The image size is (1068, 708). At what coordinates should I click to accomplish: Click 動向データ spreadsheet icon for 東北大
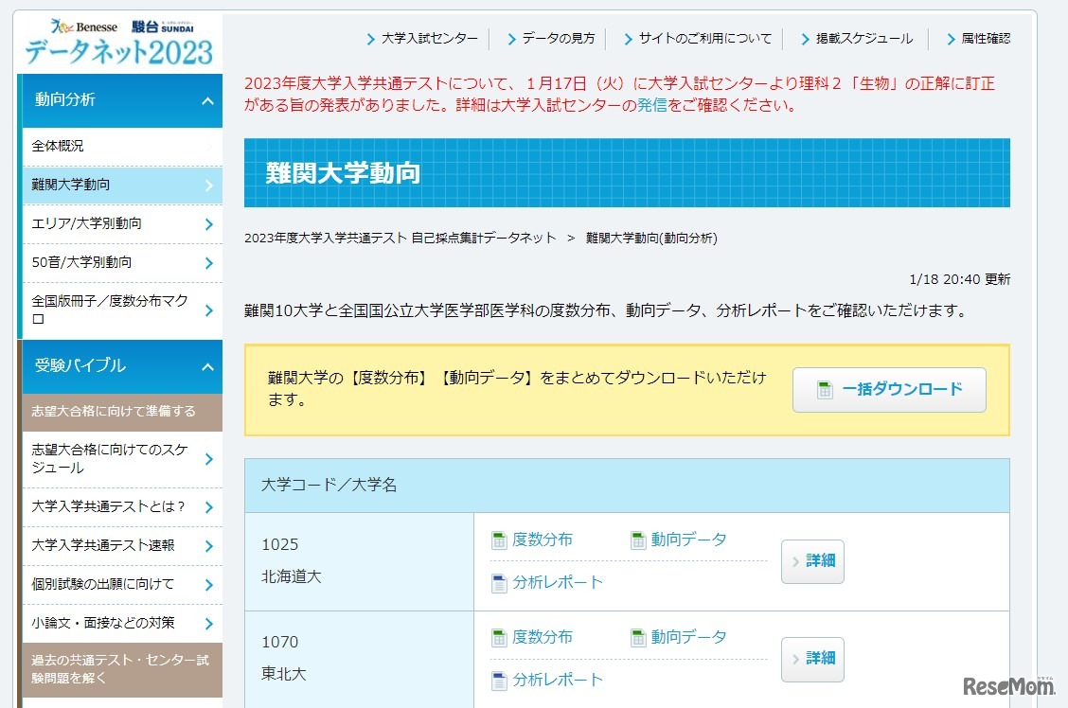coord(638,638)
